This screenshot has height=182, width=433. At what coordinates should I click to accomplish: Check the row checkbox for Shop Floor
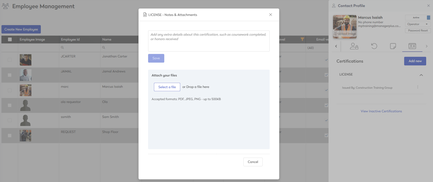[x=10, y=136]
